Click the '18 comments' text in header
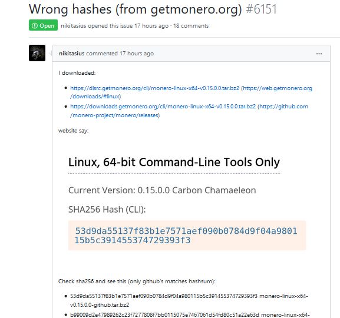The image size is (340, 318). pyautogui.click(x=191, y=25)
